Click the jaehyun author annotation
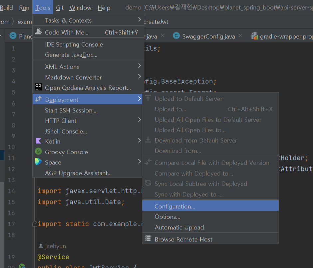Image resolution: width=313 pixels, height=268 pixels. pos(55,246)
